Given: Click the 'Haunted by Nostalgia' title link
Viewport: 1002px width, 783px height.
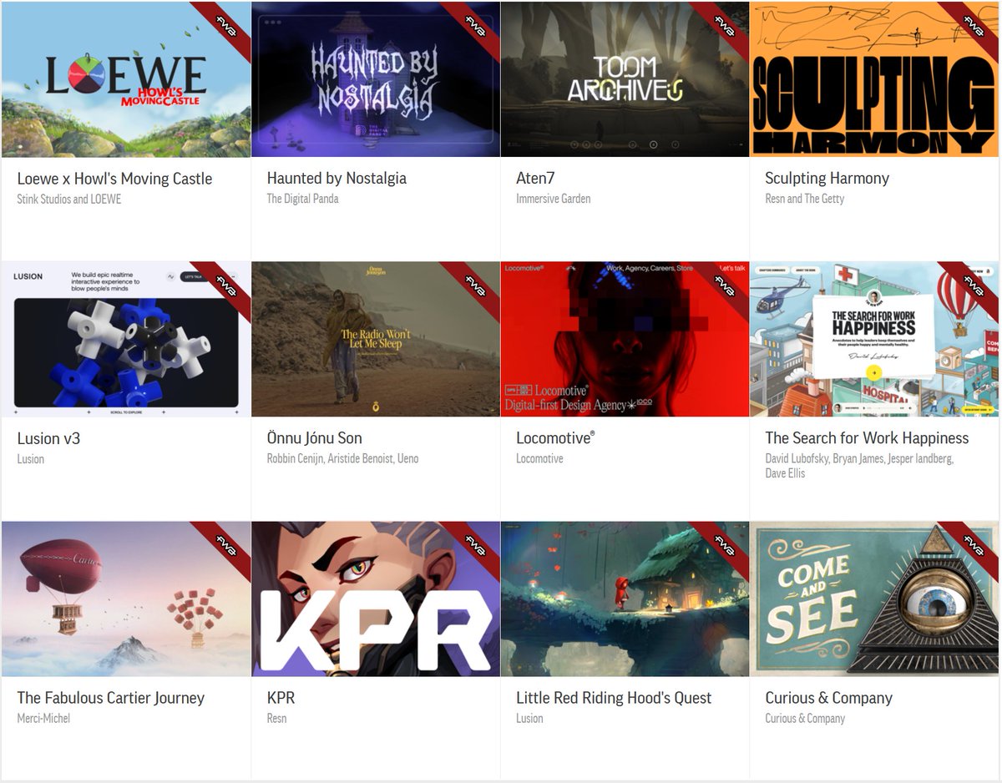Looking at the screenshot, I should click(337, 179).
